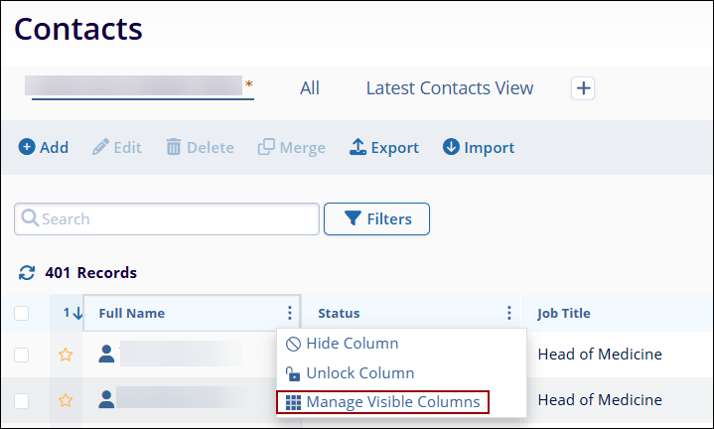Check the second contact row checkbox
This screenshot has height=429, width=714.
pos(22,401)
